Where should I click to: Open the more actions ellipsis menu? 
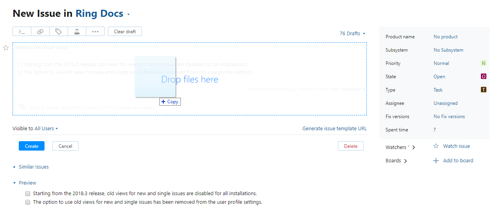(x=95, y=32)
